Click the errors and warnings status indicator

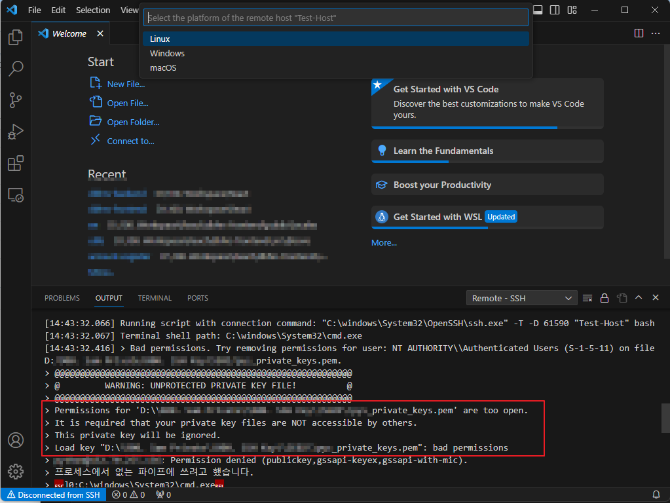(128, 494)
